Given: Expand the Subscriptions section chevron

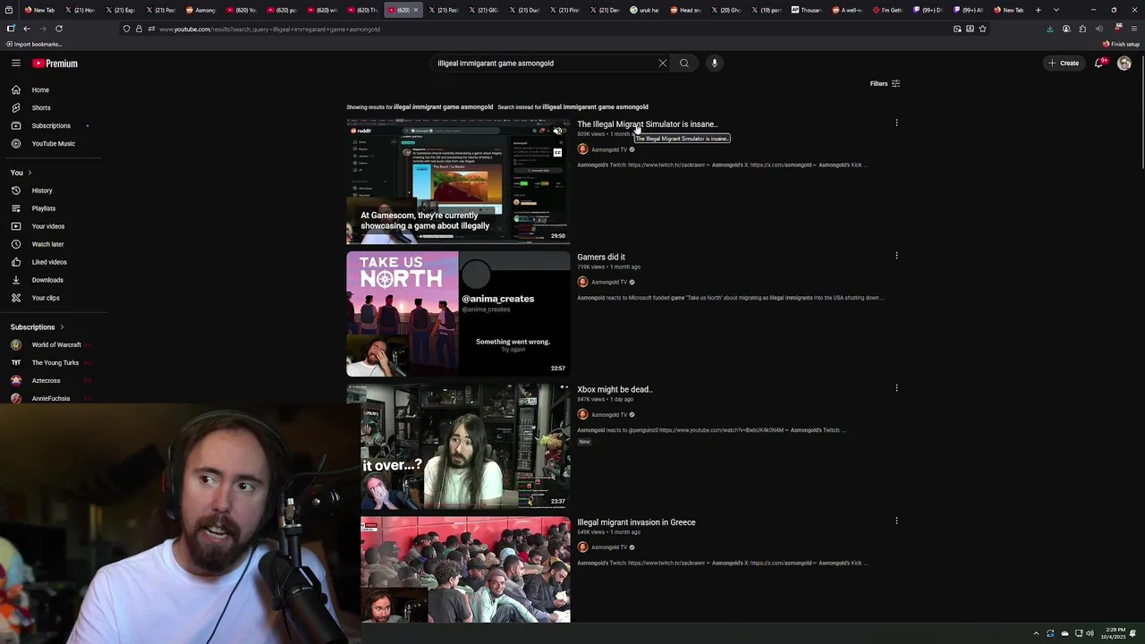Looking at the screenshot, I should [62, 327].
